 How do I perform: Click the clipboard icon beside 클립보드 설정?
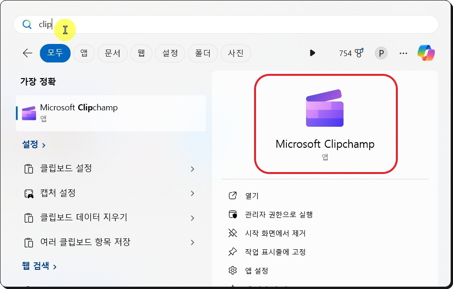coord(29,169)
